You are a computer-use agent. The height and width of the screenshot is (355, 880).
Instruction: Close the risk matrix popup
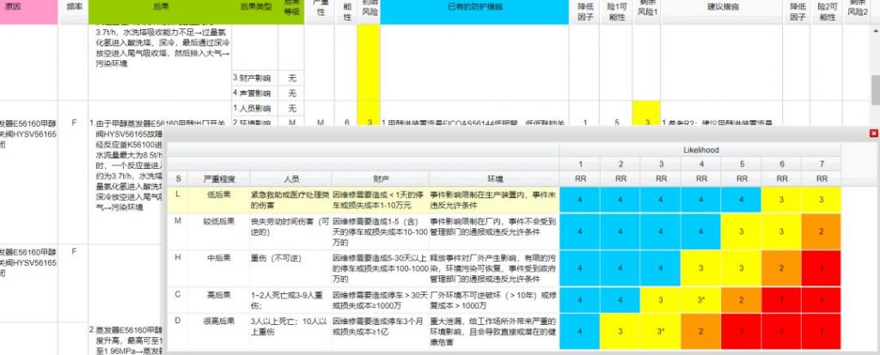pos(873,133)
